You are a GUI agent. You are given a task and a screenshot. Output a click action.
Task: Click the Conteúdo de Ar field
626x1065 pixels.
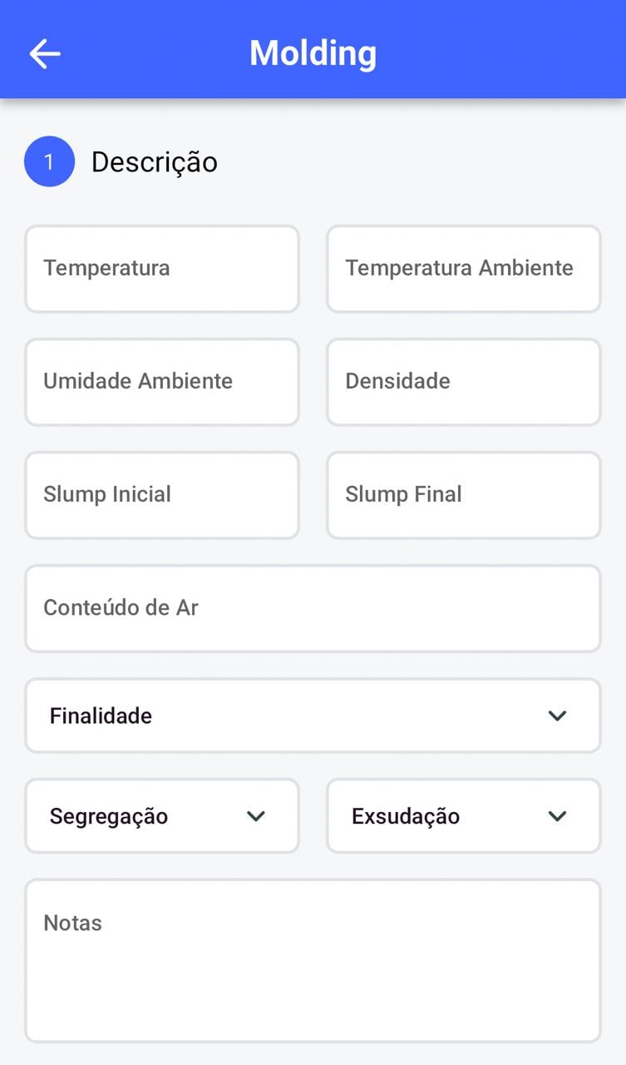[x=312, y=608]
